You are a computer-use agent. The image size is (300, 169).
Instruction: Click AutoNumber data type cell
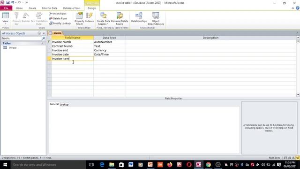tap(109, 42)
